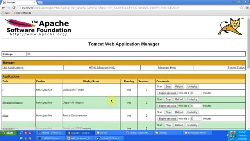Switch to TextPad D:\from taskbar window
This screenshot has height=141, width=250.
coord(51,133)
